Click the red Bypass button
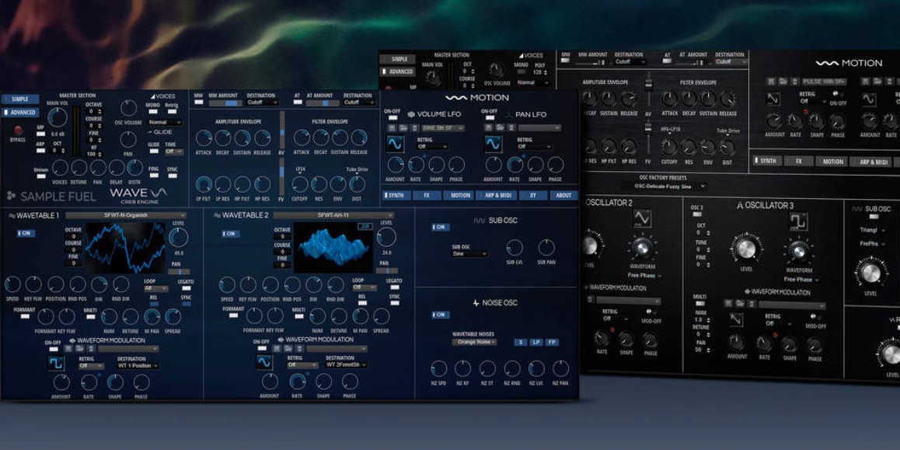This screenshot has height=450, width=900. (18, 130)
